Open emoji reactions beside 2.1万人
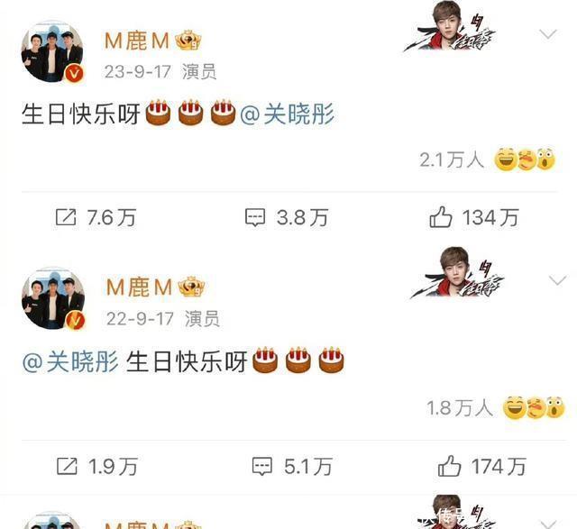This screenshot has width=577, height=529. (x=525, y=160)
